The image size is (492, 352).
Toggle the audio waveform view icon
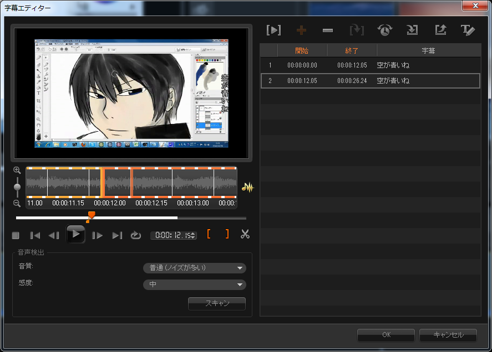tap(247, 187)
